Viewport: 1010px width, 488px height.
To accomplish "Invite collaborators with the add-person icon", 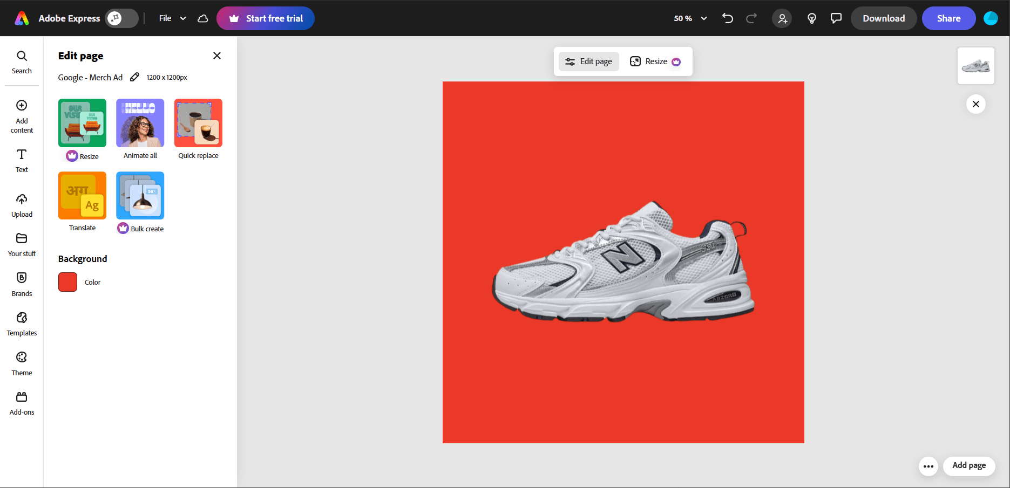I will (782, 18).
